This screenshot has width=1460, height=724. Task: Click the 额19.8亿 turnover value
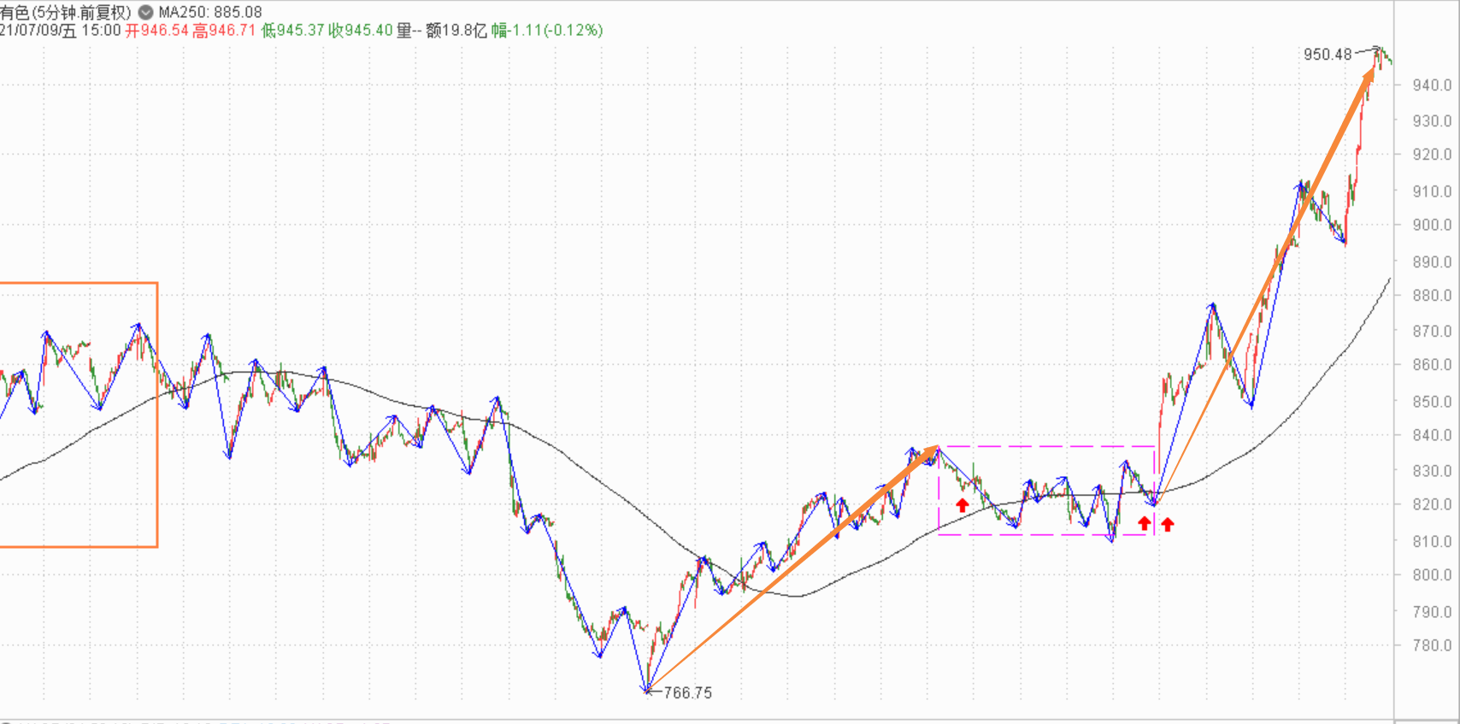click(456, 31)
